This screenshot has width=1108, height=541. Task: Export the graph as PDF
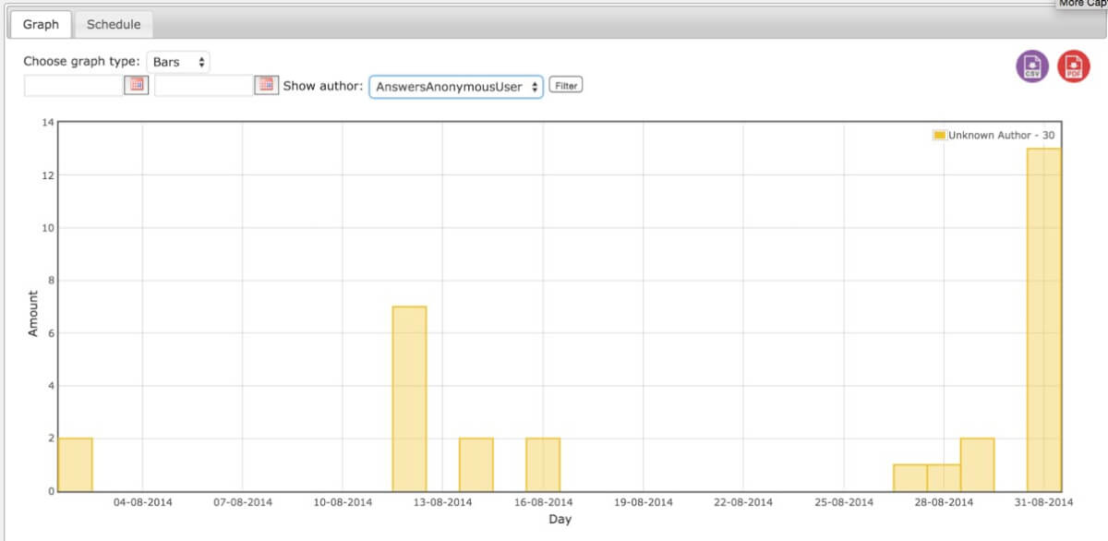coord(1073,66)
